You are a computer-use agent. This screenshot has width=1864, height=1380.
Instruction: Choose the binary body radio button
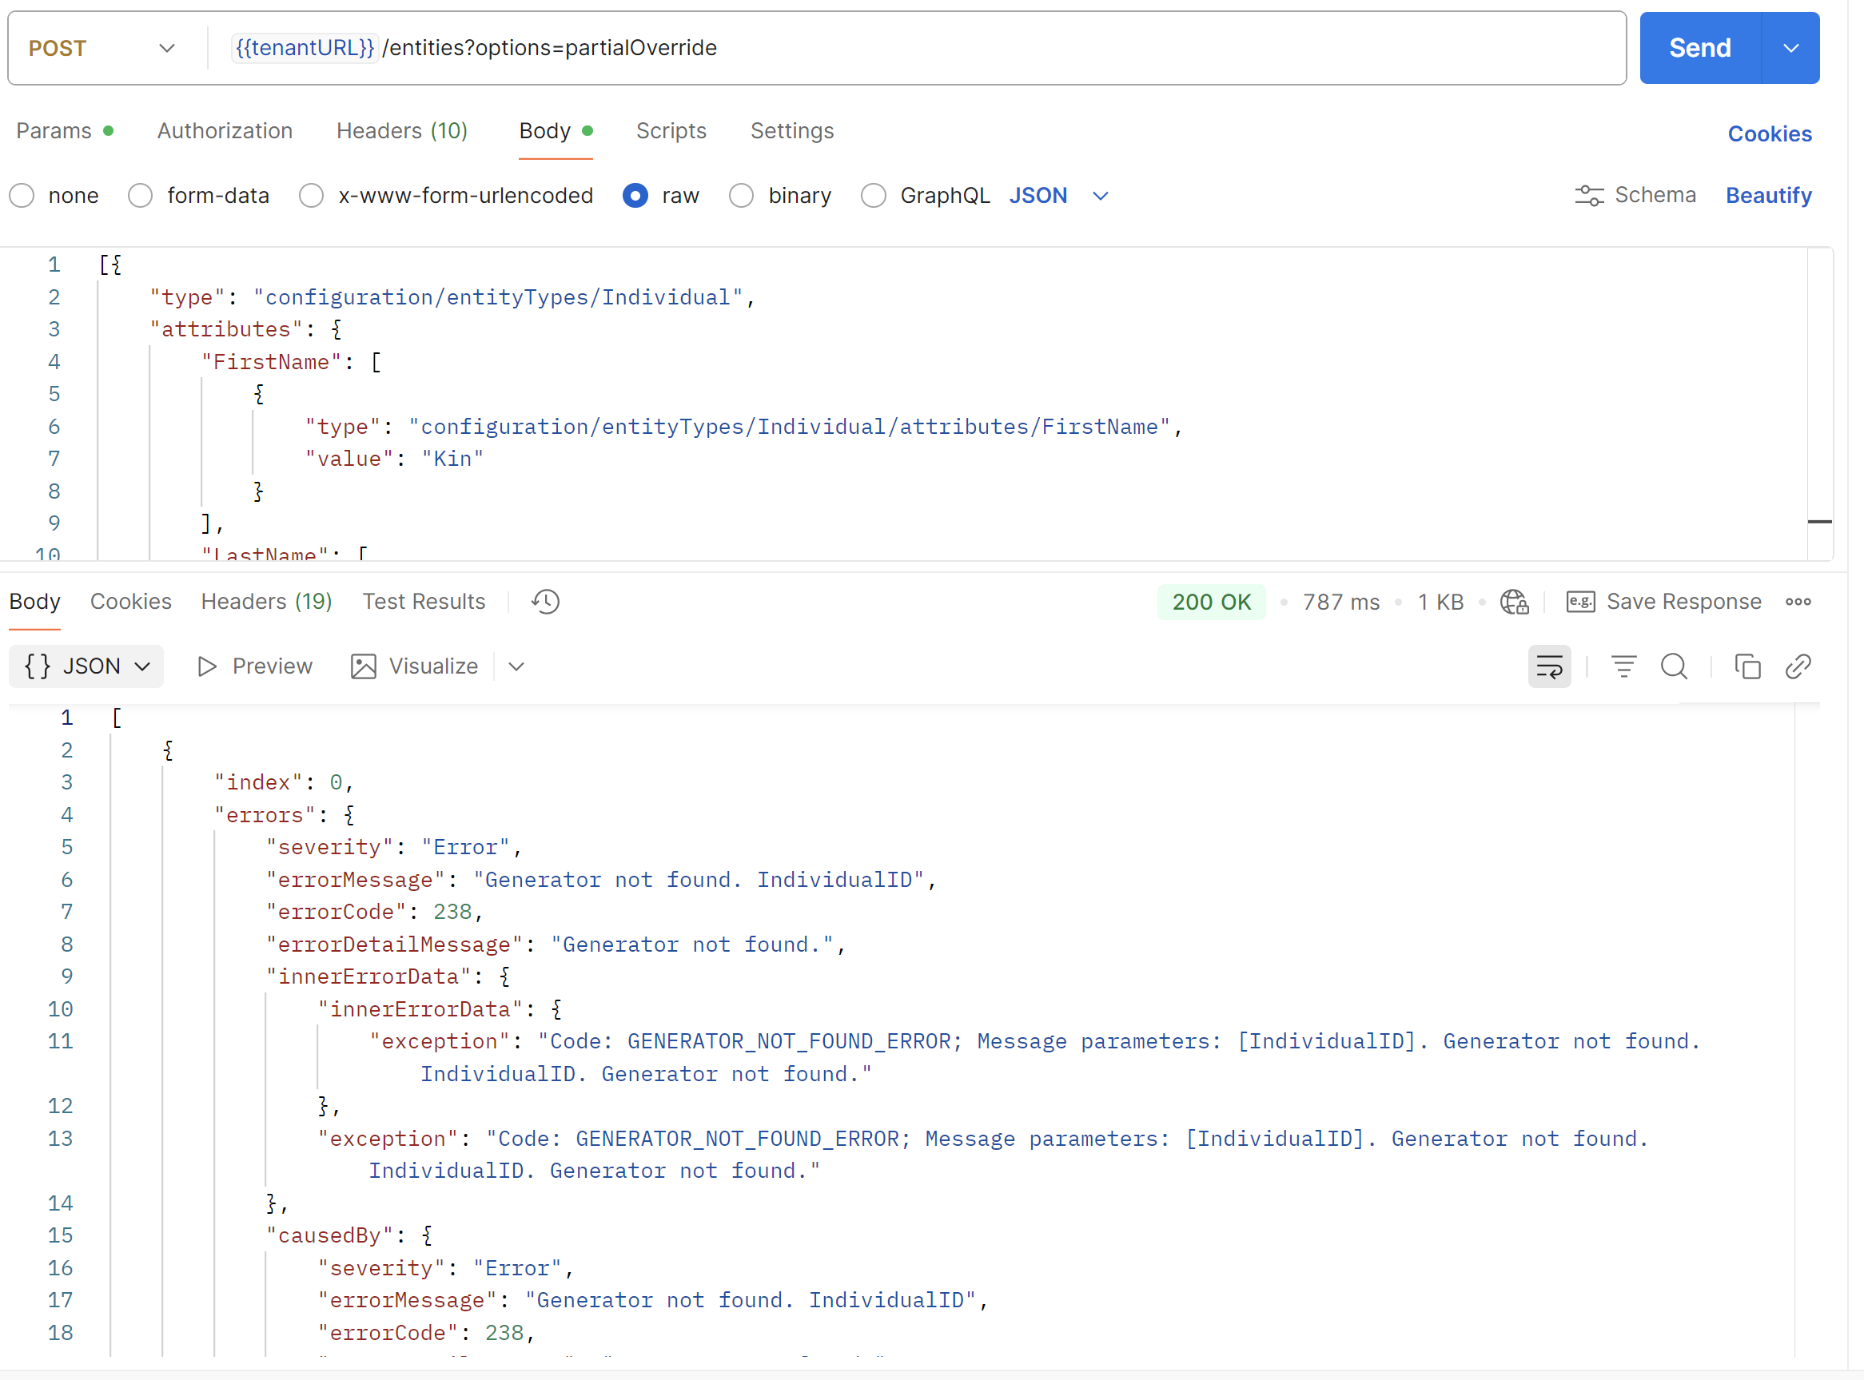tap(741, 196)
